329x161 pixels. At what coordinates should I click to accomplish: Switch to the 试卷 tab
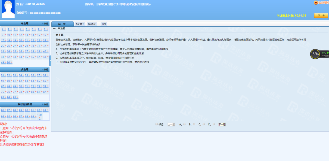[x=62, y=24]
